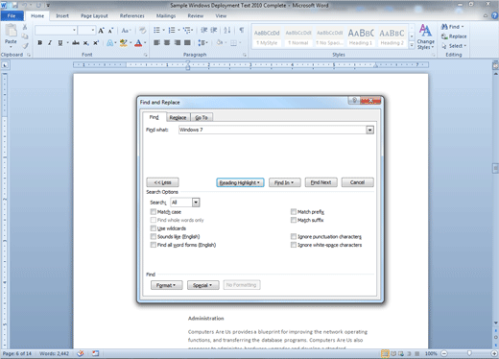Click the Underline formatting icon
The height and width of the screenshot is (359, 499).
click(x=59, y=43)
